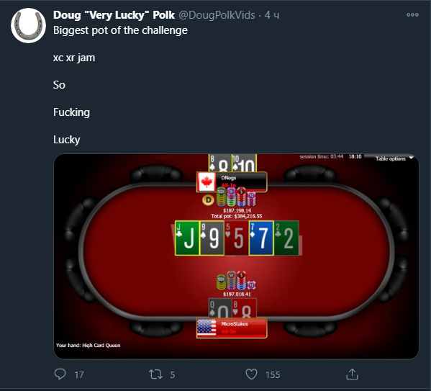Open the three-dot more options menu

[x=412, y=15]
